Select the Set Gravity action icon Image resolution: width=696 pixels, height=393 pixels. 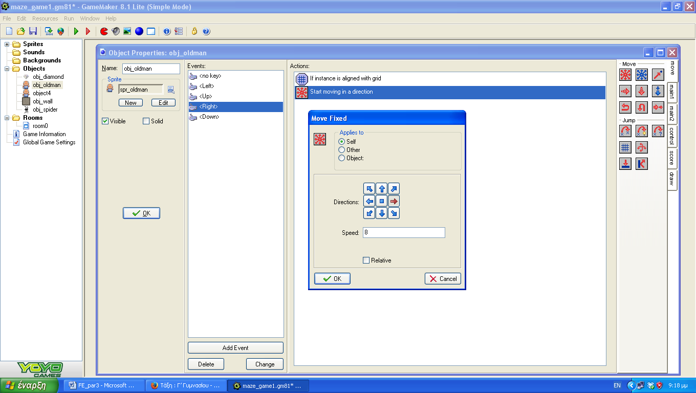[658, 91]
